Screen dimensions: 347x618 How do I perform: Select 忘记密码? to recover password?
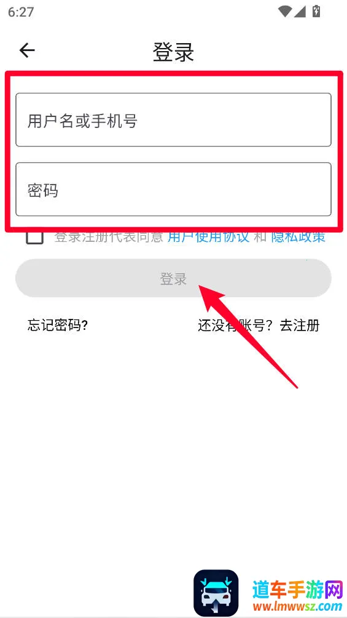58,326
